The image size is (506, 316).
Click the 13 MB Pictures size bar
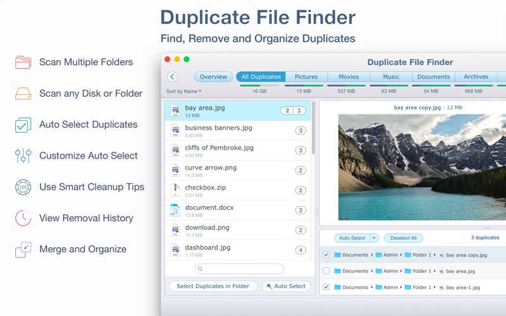[x=304, y=85]
